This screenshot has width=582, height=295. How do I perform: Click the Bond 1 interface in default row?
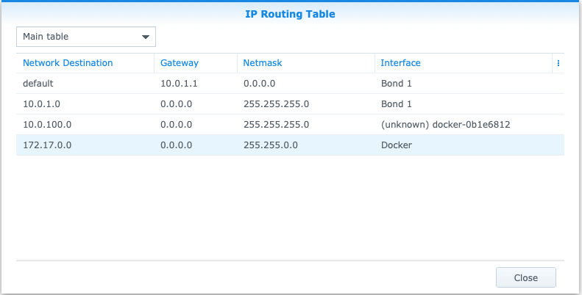(396, 84)
